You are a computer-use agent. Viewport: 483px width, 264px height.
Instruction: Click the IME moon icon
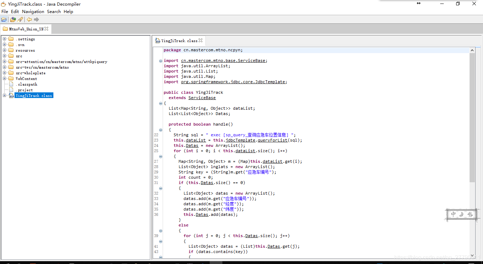461,214
